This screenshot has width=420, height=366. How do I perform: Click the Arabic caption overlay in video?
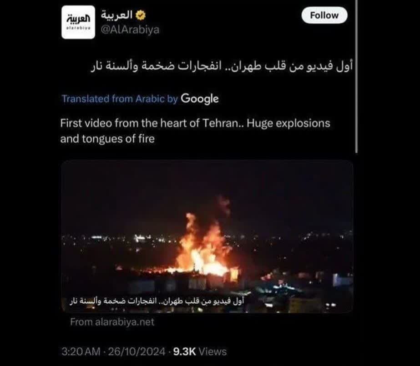coord(157,301)
